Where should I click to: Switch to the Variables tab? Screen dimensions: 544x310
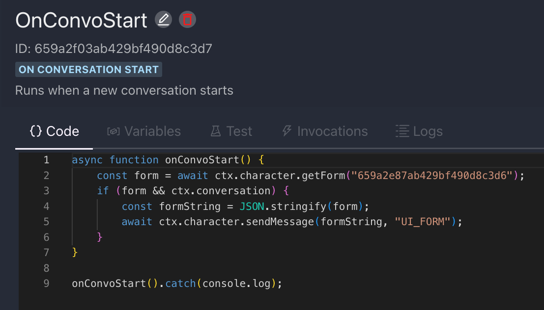pos(144,131)
